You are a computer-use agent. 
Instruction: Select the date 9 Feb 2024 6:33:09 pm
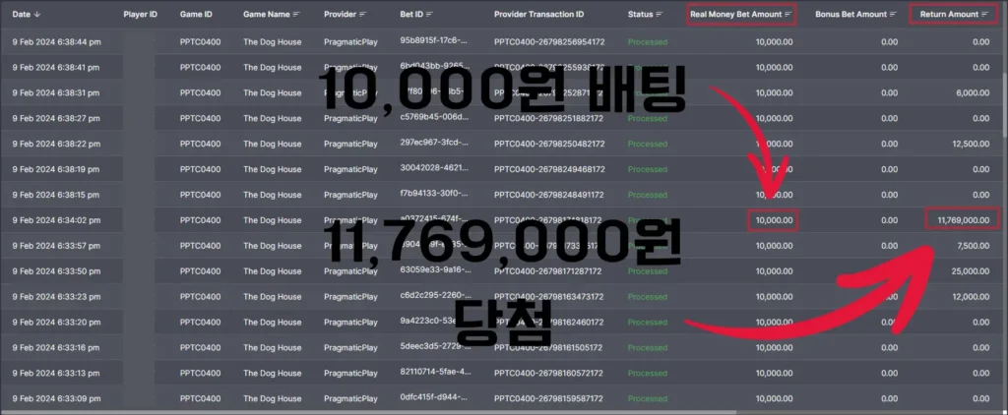coord(56,399)
